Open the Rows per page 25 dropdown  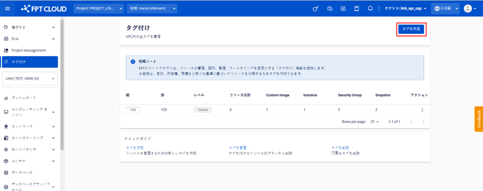tap(375, 122)
